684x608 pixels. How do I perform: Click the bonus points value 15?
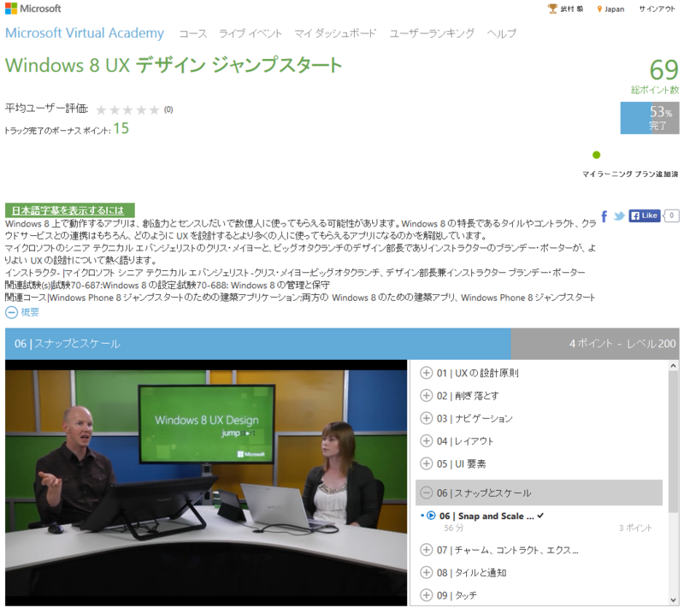point(121,128)
